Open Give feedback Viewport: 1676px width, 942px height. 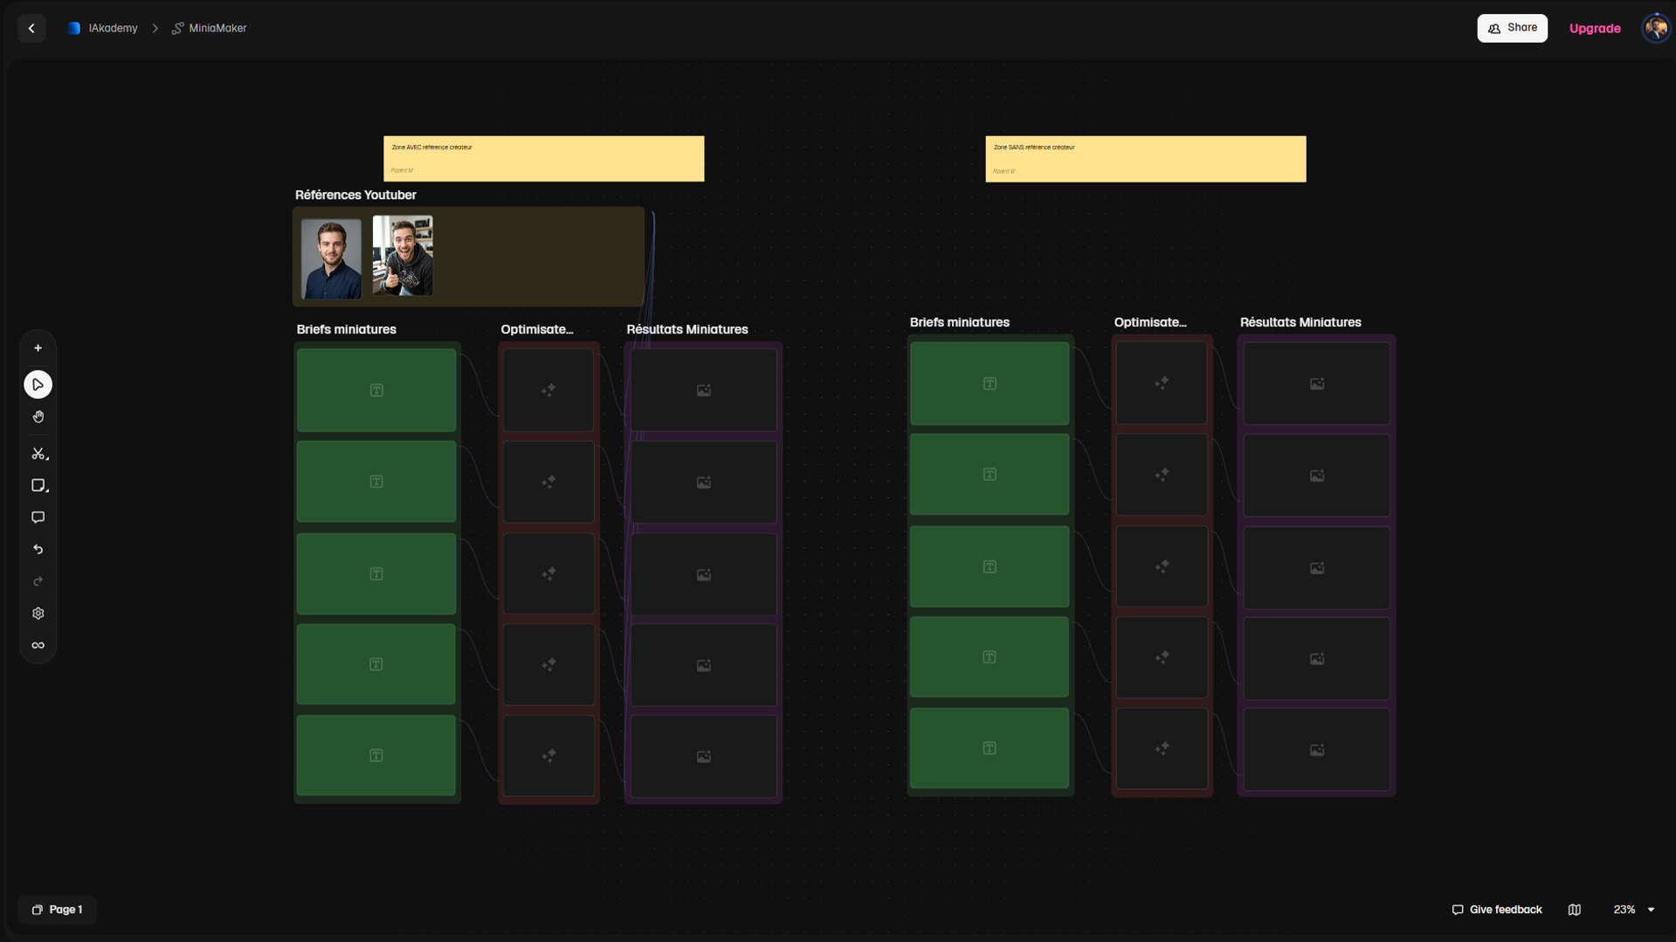pyautogui.click(x=1496, y=910)
